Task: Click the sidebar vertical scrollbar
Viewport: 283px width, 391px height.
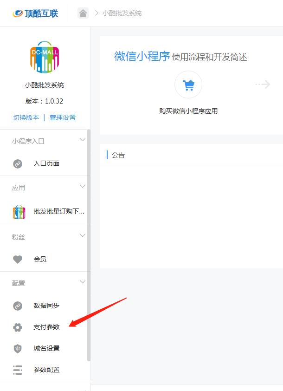Action: (89, 245)
